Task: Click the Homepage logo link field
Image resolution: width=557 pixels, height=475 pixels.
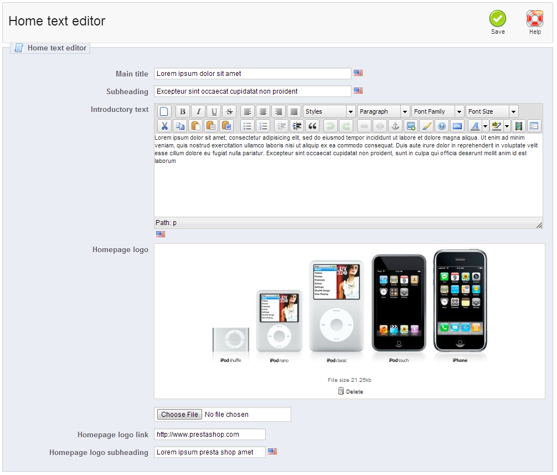Action: (x=209, y=434)
